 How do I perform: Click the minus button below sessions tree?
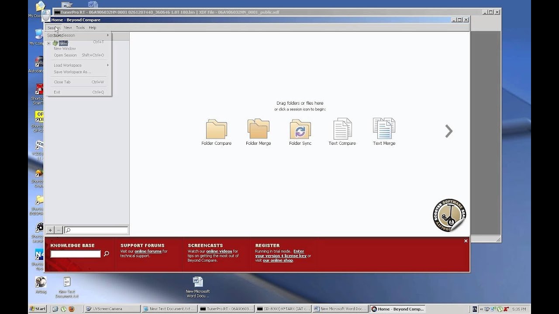pos(59,230)
